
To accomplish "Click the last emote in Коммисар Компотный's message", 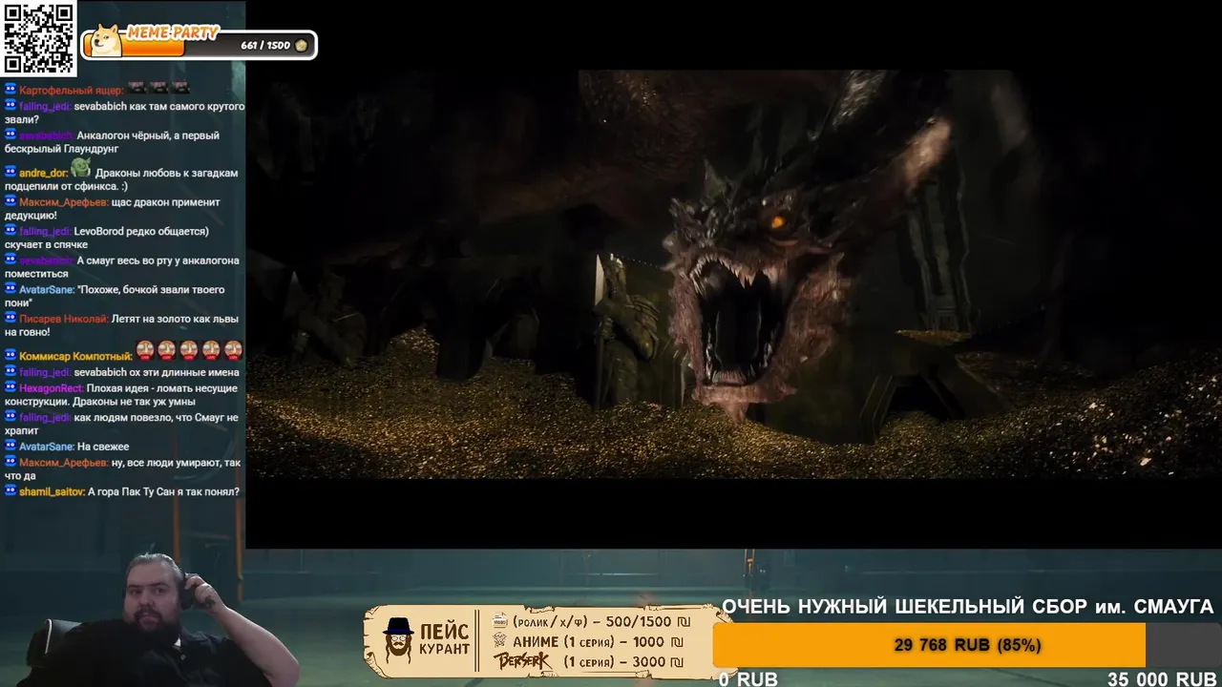I will pyautogui.click(x=234, y=350).
